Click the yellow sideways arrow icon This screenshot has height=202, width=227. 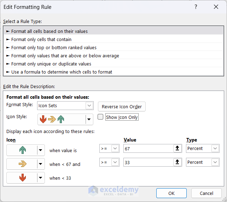23,164
